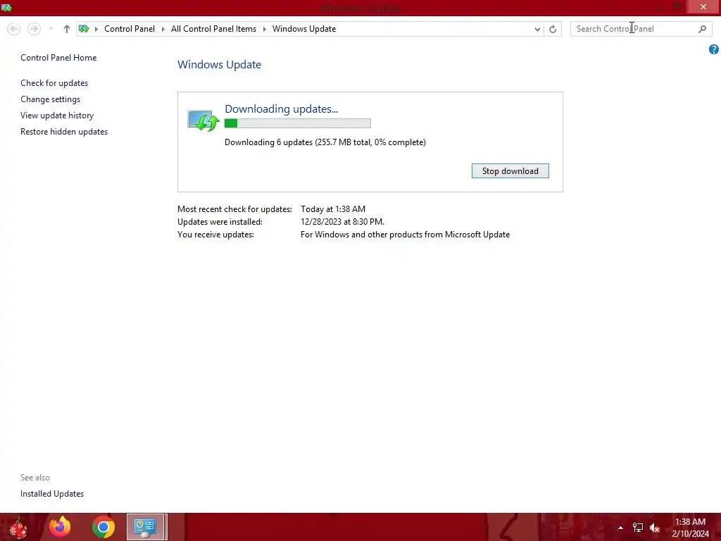Image resolution: width=721 pixels, height=541 pixels.
Task: Click the Windows Update page title
Action: [x=220, y=64]
